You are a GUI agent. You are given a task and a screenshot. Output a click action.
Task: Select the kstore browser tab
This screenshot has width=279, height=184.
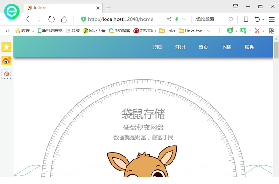coord(63,8)
